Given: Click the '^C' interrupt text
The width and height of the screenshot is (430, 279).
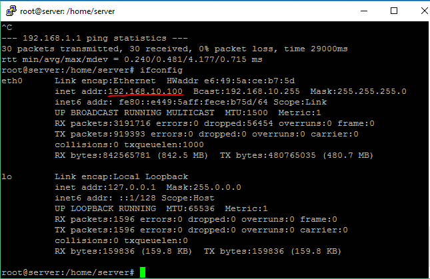Looking at the screenshot, I should click(x=7, y=27).
